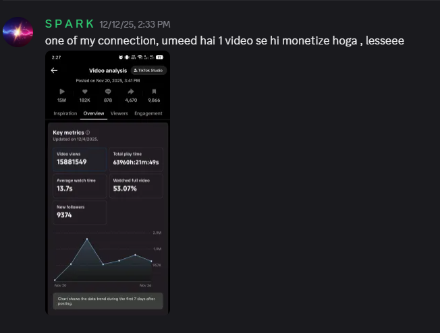Open the Engagement tab
Image resolution: width=440 pixels, height=333 pixels.
(148, 113)
